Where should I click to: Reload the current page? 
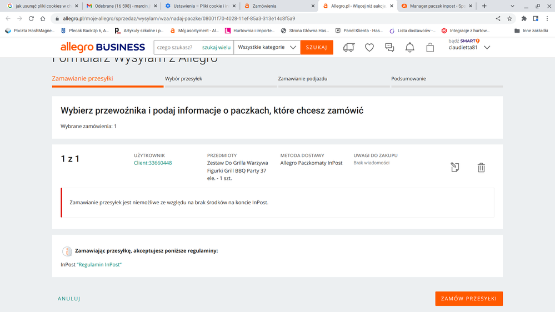31,18
